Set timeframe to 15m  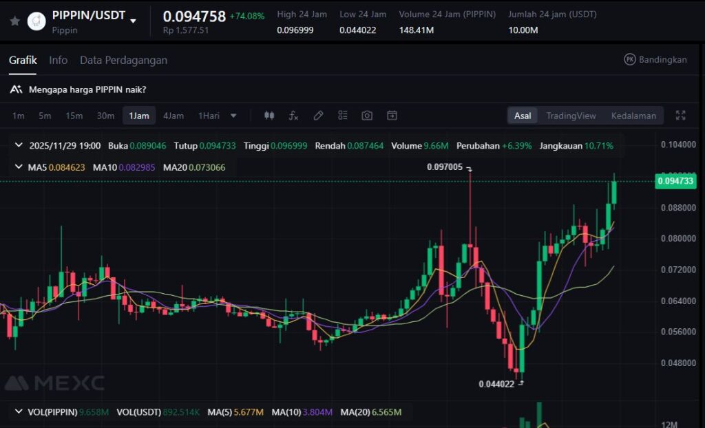74,116
